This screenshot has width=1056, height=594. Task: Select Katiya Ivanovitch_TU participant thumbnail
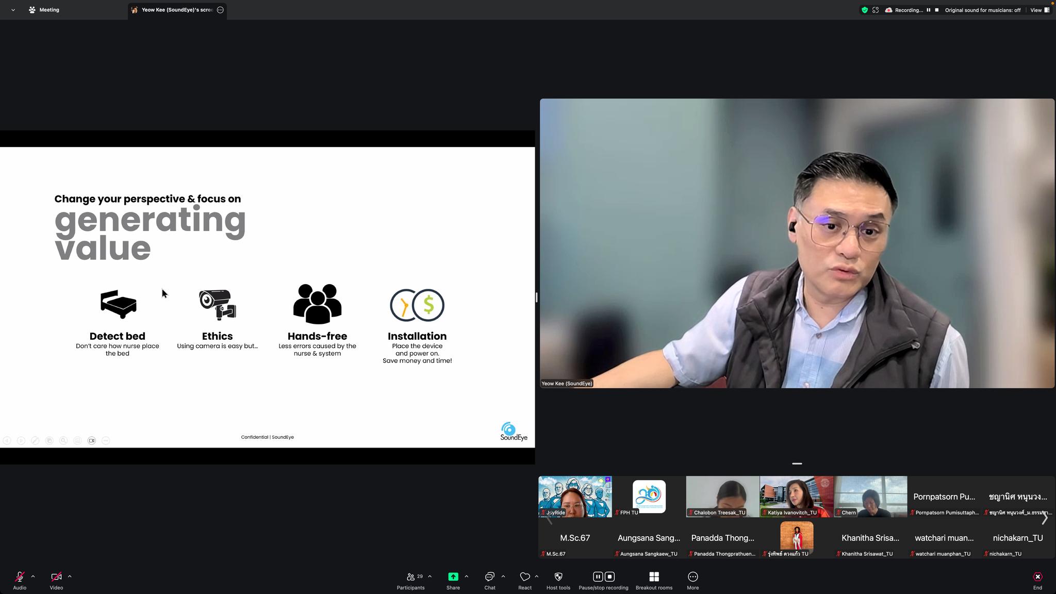click(797, 497)
